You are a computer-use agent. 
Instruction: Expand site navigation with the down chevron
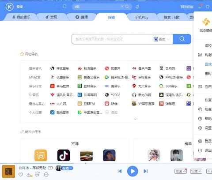pos(135,119)
